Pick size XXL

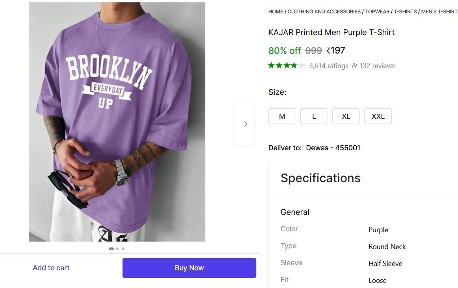[x=378, y=116]
